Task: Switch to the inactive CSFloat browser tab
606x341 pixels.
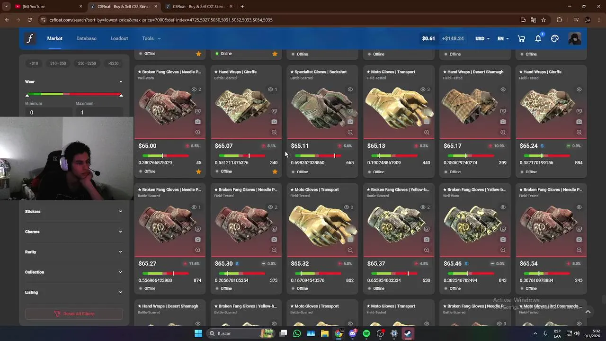Action: pos(199,7)
